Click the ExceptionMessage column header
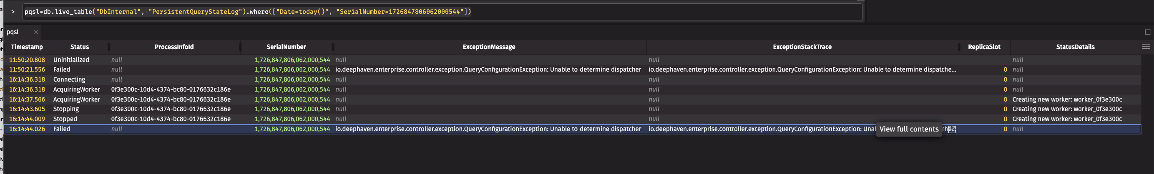The width and height of the screenshot is (1154, 174). pos(489,47)
